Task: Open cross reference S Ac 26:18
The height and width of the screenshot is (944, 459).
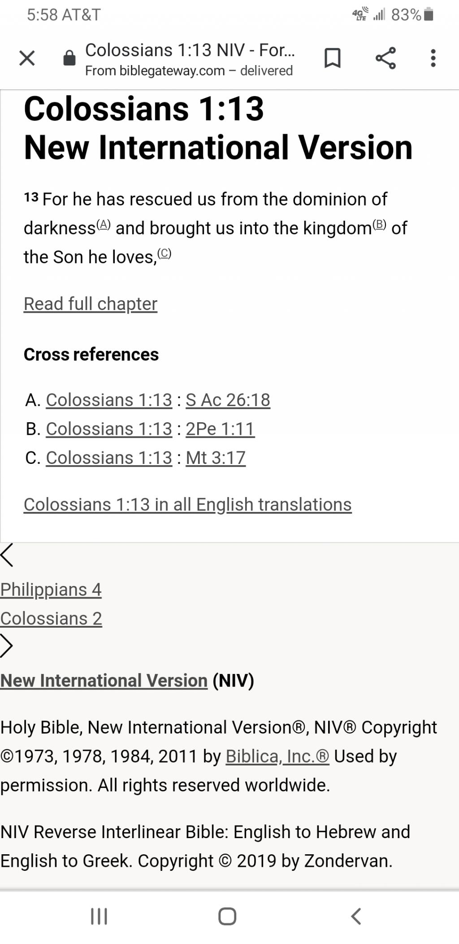Action: [228, 400]
